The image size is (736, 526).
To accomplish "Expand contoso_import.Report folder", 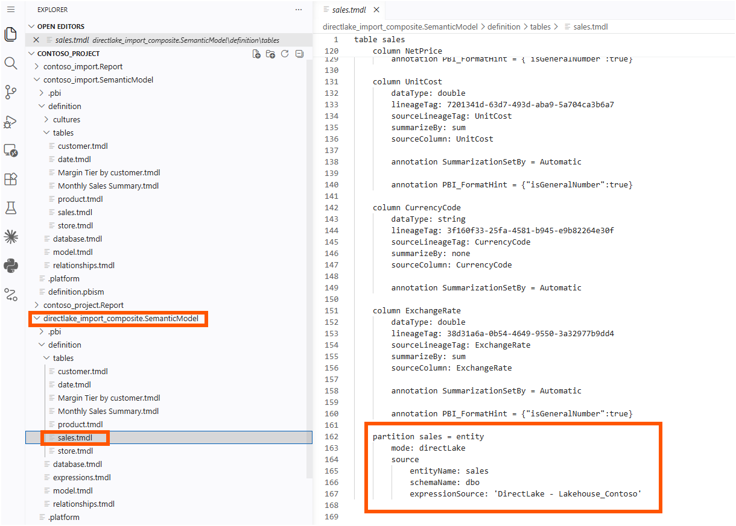I will tap(83, 66).
